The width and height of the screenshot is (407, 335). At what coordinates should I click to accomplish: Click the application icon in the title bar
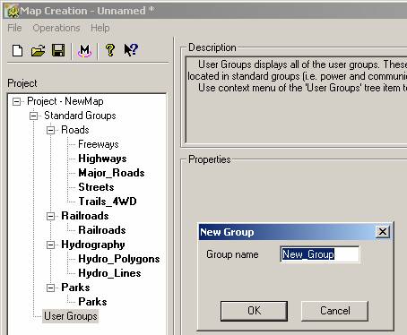pyautogui.click(x=13, y=12)
